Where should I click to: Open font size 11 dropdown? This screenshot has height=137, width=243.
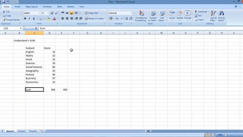(x=48, y=13)
